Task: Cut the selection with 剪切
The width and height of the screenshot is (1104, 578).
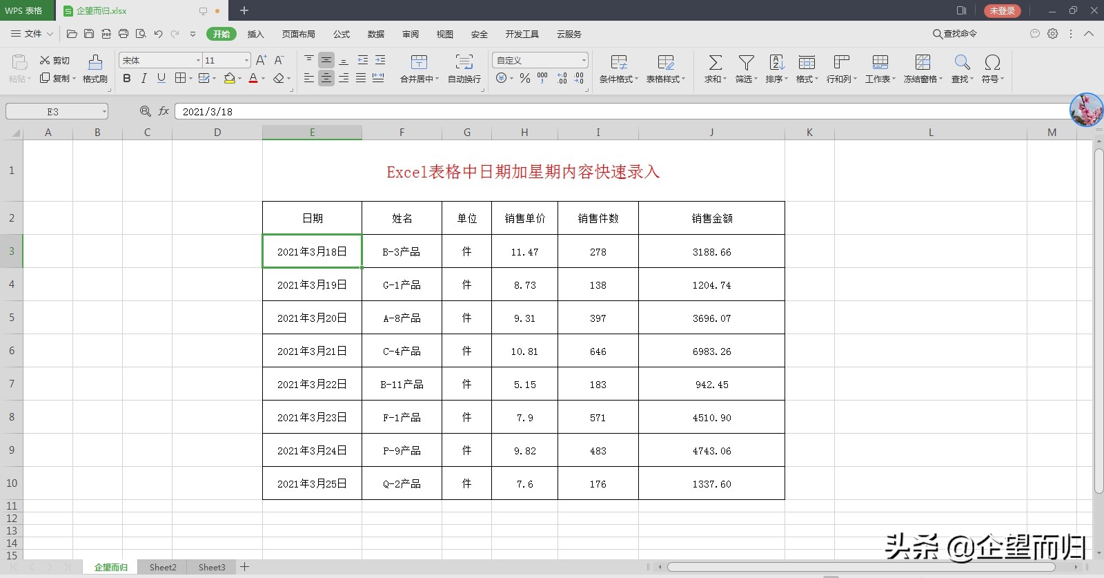Action: pos(55,61)
